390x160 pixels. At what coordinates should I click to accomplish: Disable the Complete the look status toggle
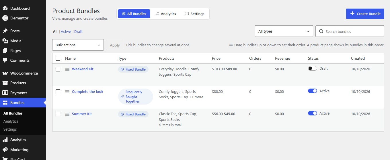tap(313, 91)
